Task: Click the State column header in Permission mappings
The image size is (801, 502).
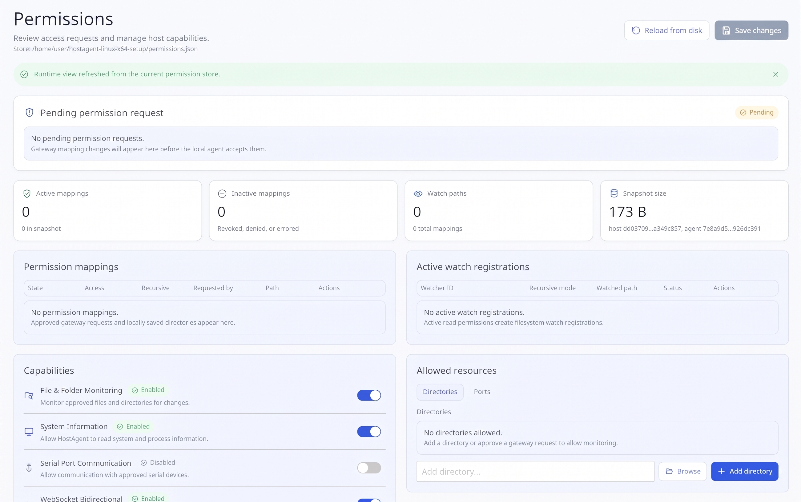Action: 35,288
